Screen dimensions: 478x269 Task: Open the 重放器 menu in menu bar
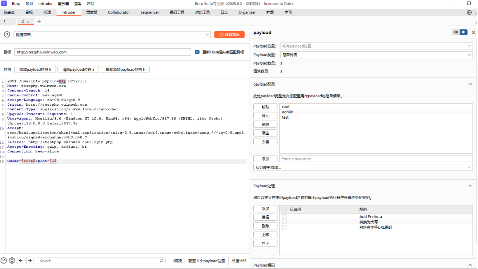(63, 4)
